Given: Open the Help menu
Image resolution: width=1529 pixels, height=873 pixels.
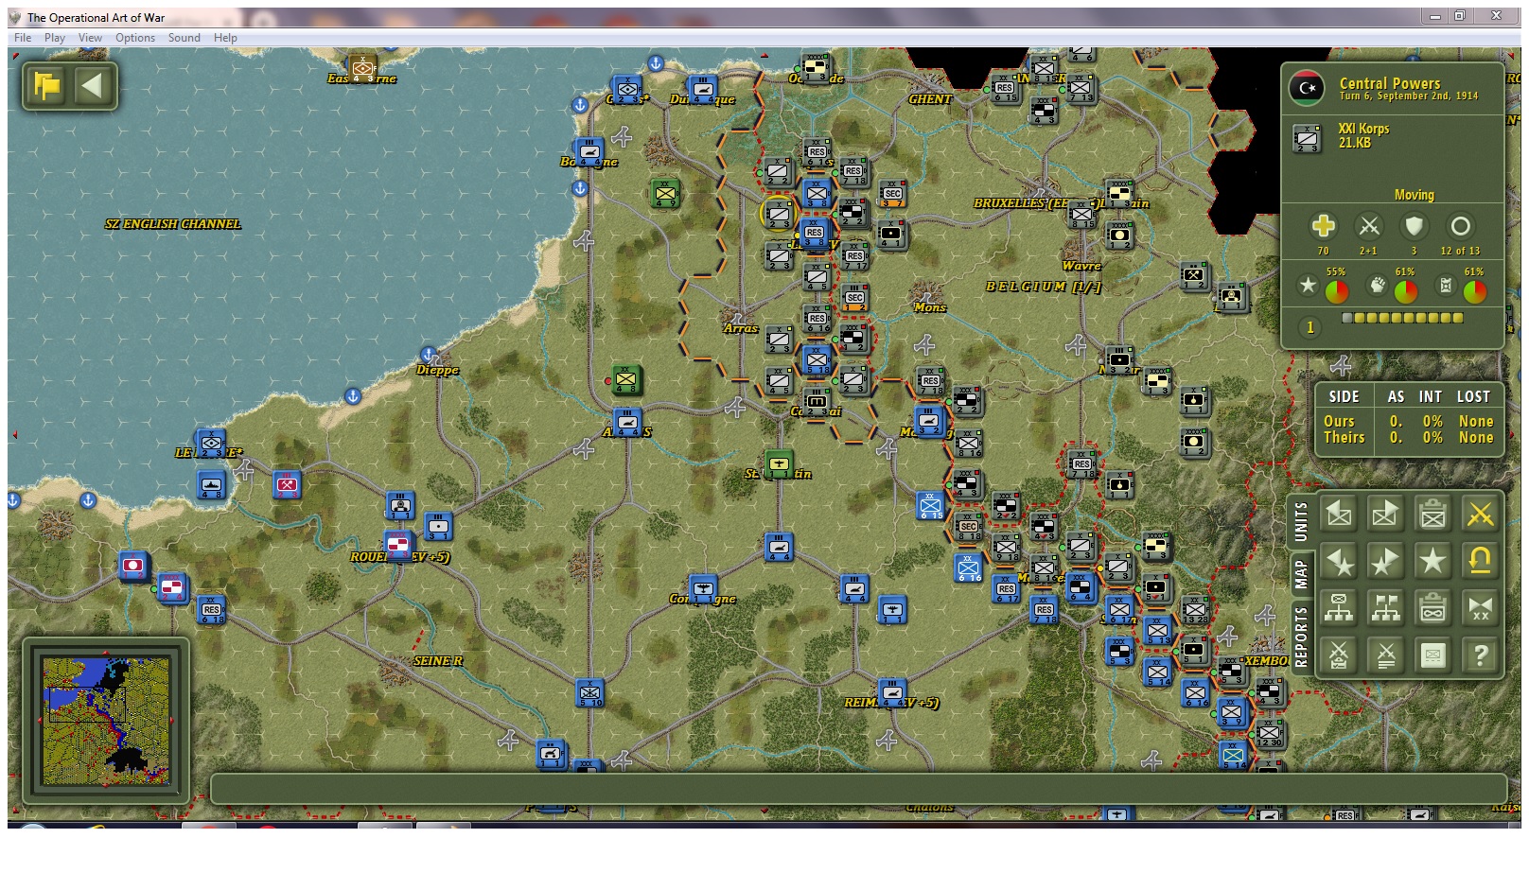Looking at the screenshot, I should point(225,38).
